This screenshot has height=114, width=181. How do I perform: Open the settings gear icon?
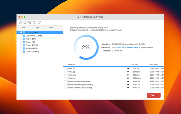(x=30, y=22)
